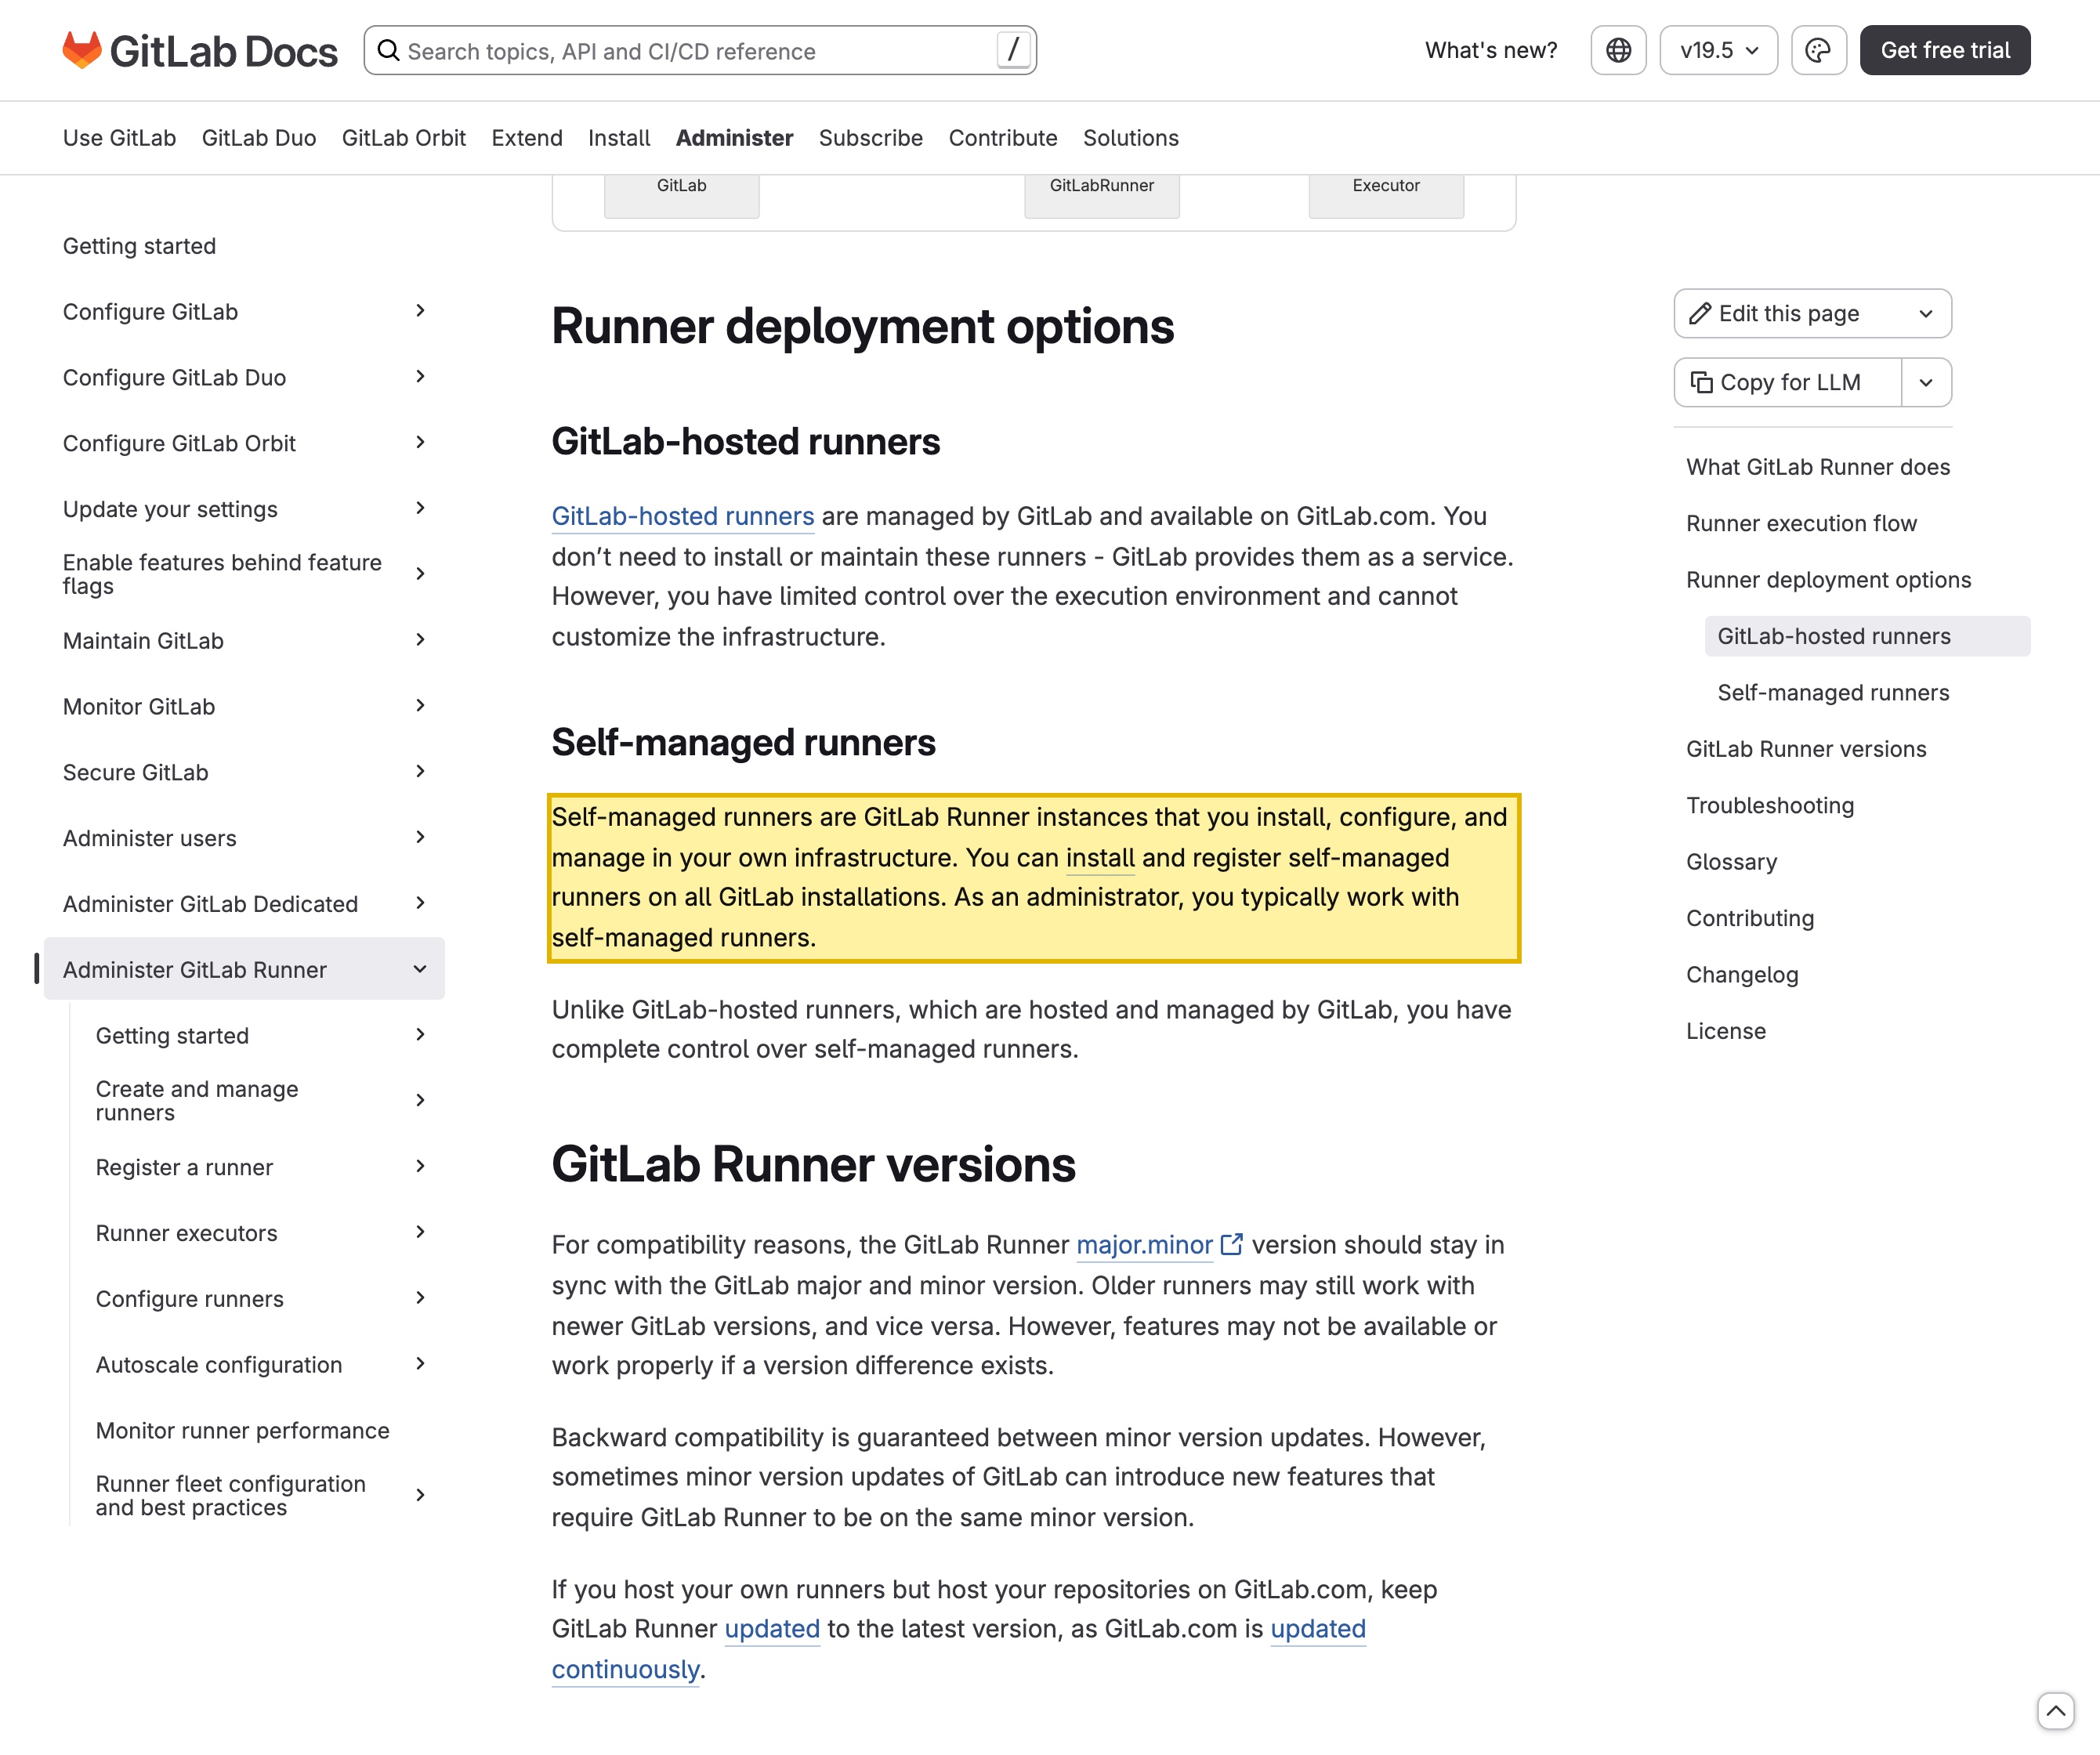This screenshot has width=2100, height=1755.
Task: Jump to License in page contents
Action: click(1726, 1031)
